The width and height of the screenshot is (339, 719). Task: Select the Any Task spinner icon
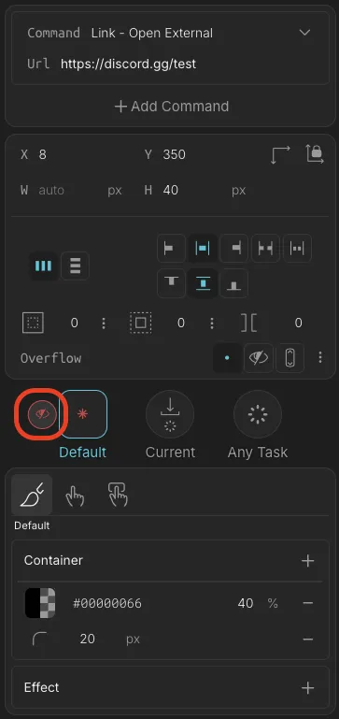tap(258, 414)
